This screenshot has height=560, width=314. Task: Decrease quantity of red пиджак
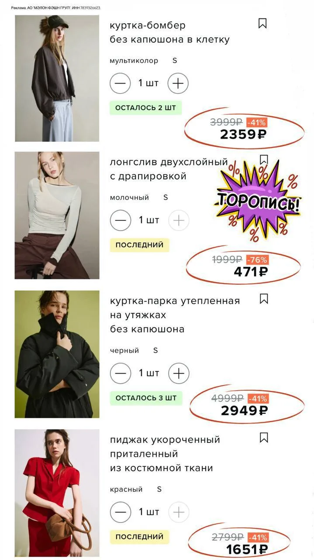click(x=121, y=512)
